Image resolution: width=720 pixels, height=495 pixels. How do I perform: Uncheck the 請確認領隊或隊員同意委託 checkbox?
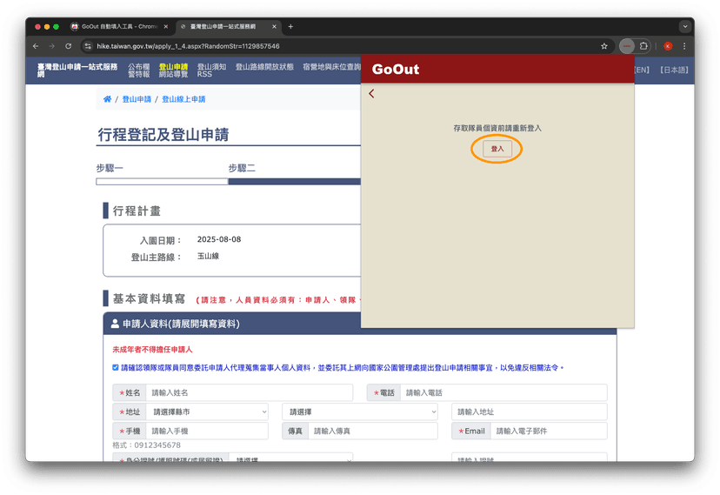(116, 367)
